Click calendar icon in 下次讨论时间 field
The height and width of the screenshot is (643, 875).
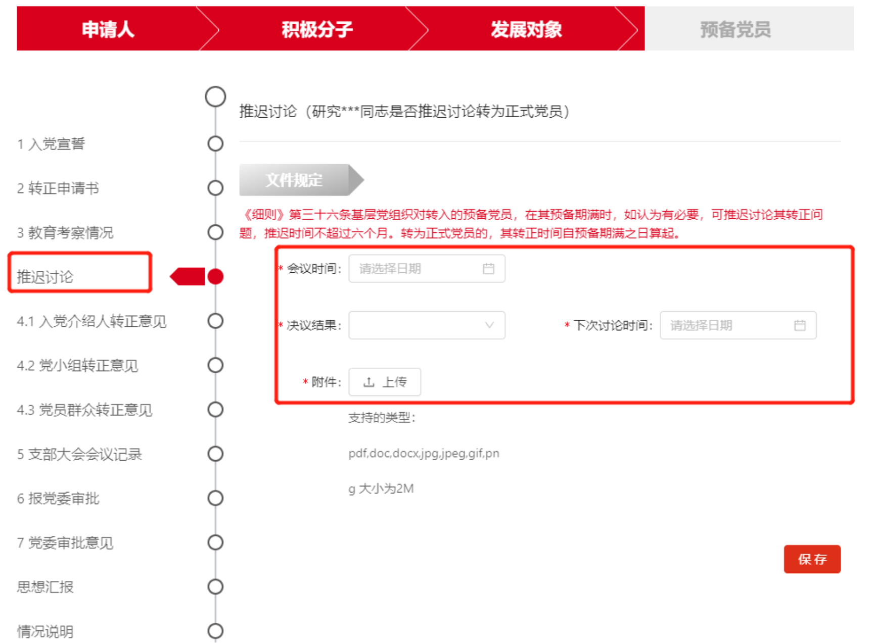(x=800, y=325)
